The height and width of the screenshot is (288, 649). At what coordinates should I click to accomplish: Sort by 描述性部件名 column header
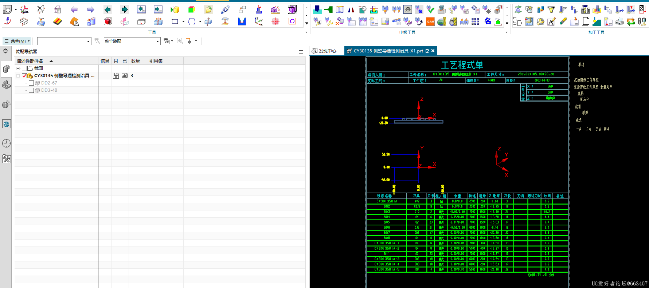(x=56, y=61)
